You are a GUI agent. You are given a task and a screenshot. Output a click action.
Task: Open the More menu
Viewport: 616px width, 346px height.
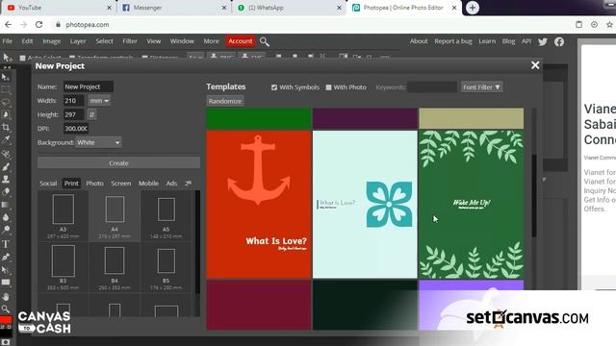[211, 41]
